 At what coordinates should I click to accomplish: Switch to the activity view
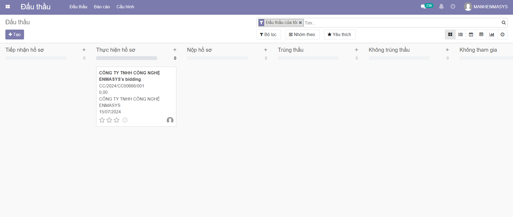click(x=502, y=35)
